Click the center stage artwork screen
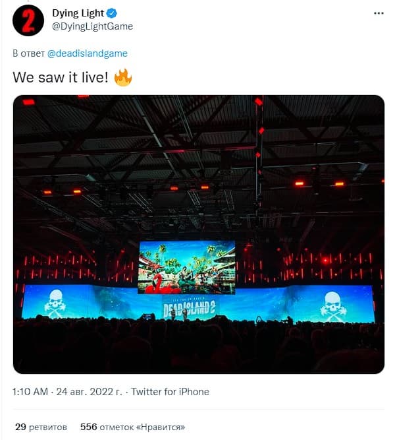Screen dimensions: 395x440 coord(187,267)
